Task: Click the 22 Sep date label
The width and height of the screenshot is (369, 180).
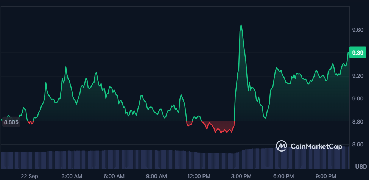Action: point(30,176)
